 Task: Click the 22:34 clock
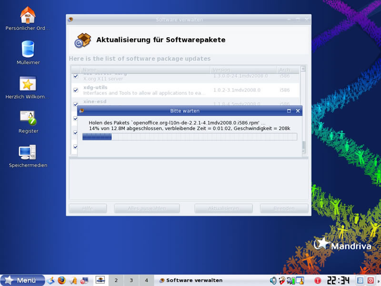[x=338, y=280]
